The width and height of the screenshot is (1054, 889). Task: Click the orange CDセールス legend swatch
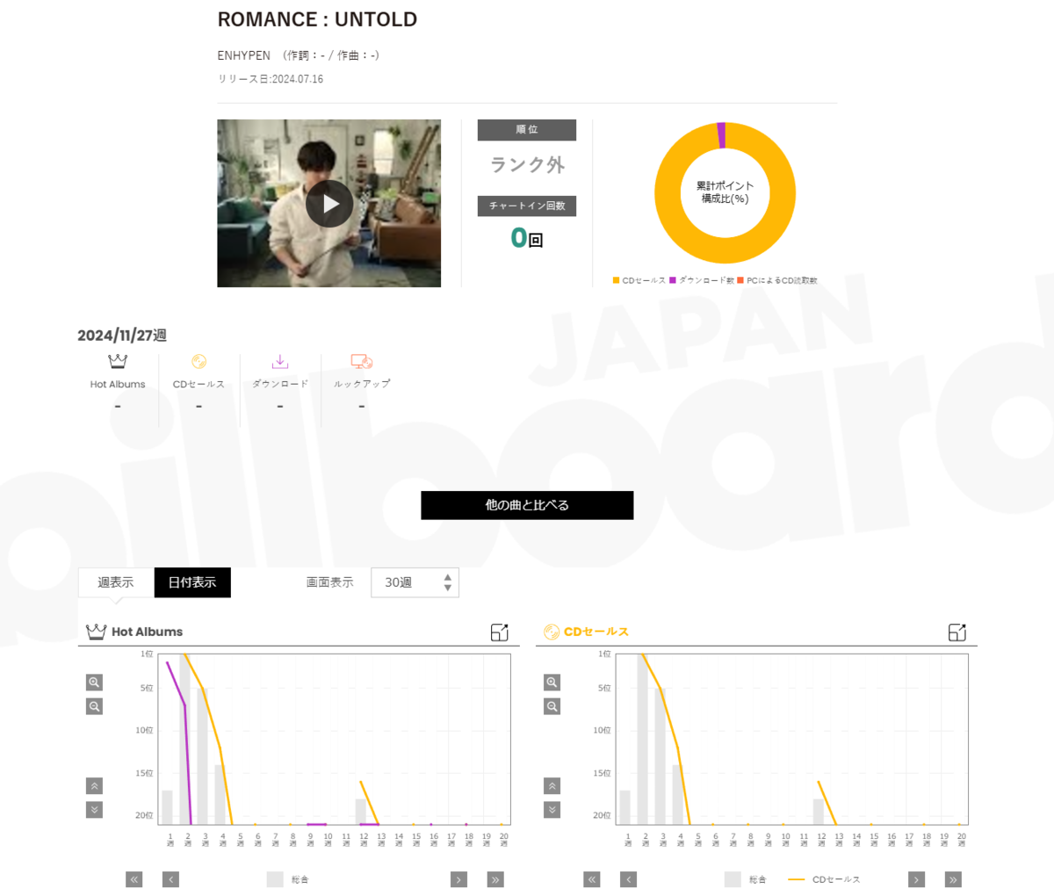[x=616, y=280]
